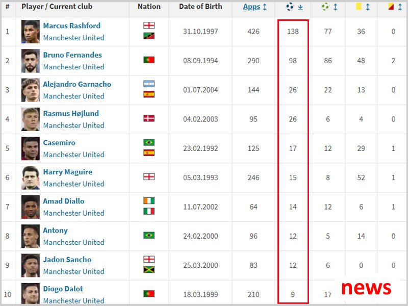408x306 pixels.
Task: Open Casemiro player name link
Action: [59, 143]
